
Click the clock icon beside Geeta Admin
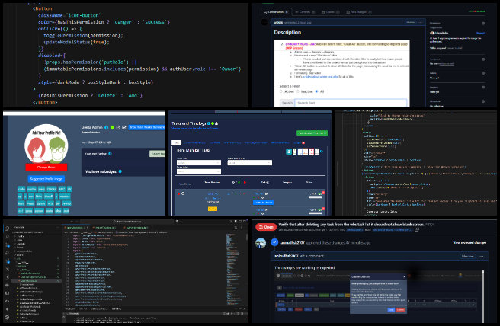[118, 127]
